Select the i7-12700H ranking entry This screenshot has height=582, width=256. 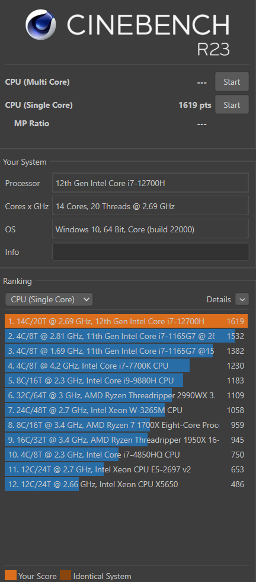(x=126, y=321)
